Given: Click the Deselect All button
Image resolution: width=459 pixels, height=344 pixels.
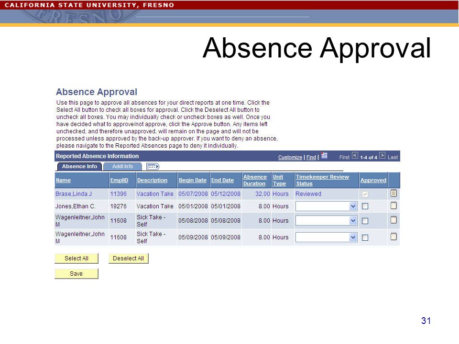Looking at the screenshot, I should pyautogui.click(x=129, y=258).
